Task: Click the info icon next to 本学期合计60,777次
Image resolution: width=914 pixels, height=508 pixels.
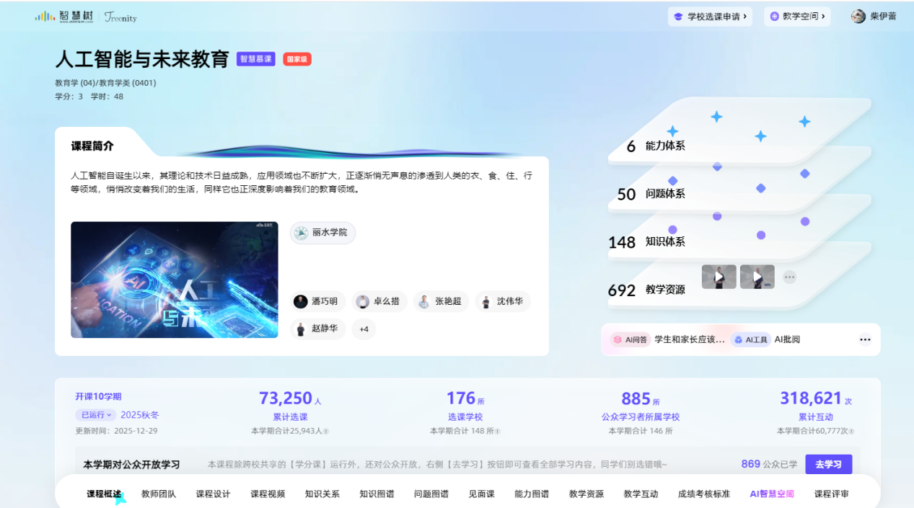Action: tap(851, 431)
